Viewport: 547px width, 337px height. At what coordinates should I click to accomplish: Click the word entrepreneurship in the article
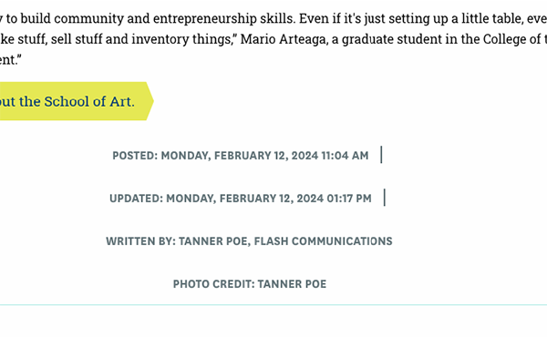click(x=205, y=18)
